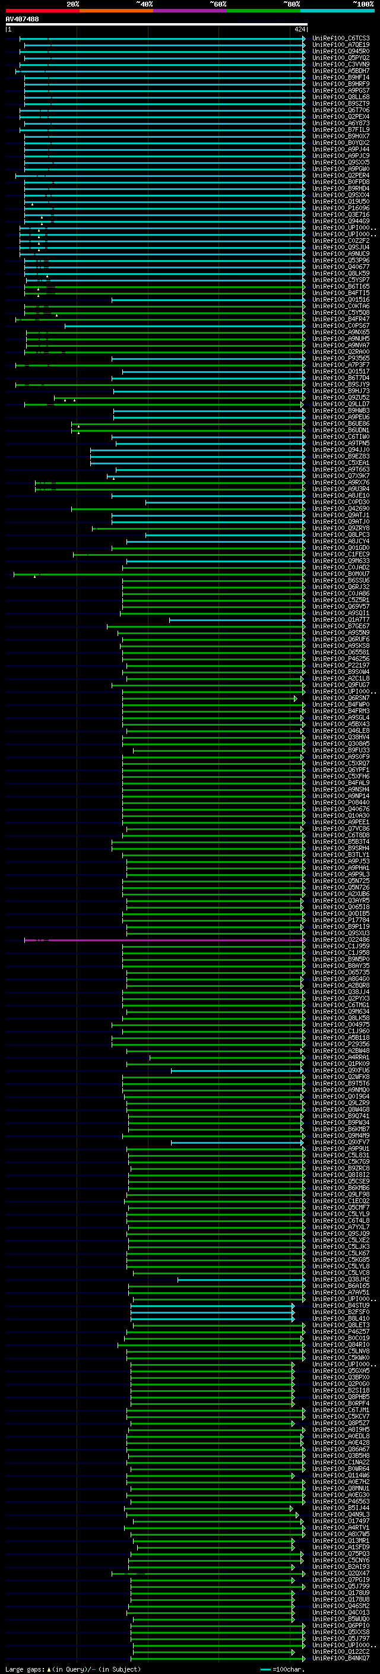Select the UniRef100_Q944G9 label
380x1674 pixels.
[341, 221]
